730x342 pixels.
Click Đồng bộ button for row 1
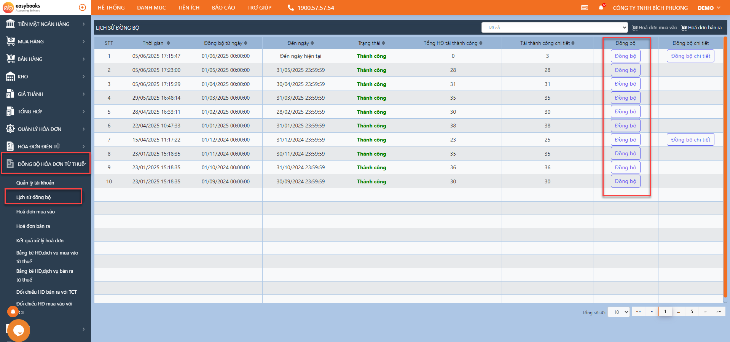625,56
